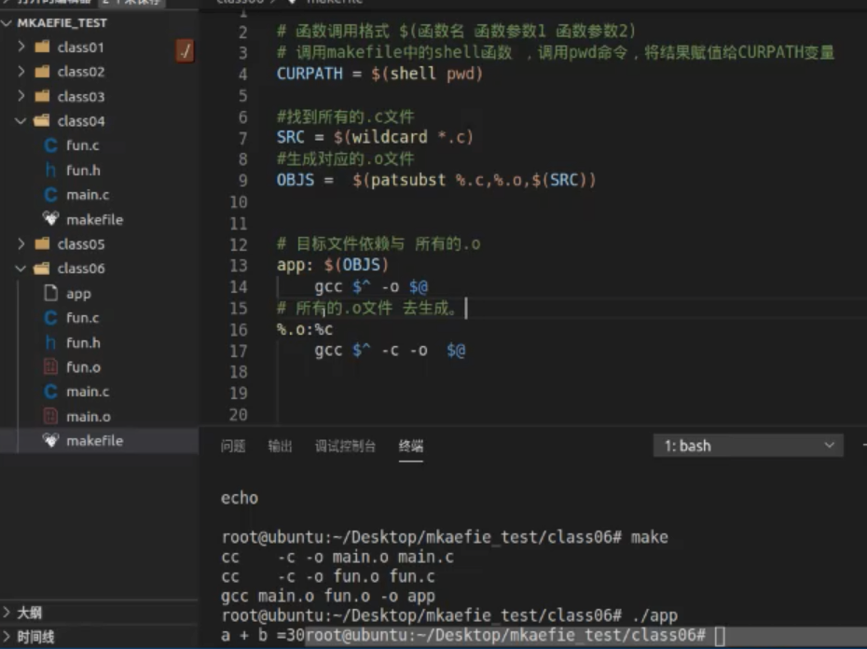
Task: Click the SRC wildcard assignment line
Action: [x=375, y=137]
